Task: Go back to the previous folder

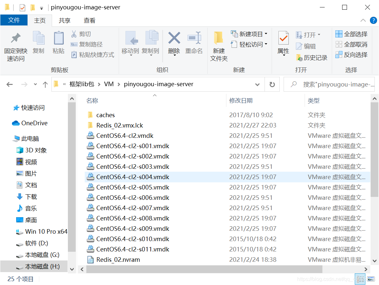Action: coord(10,84)
